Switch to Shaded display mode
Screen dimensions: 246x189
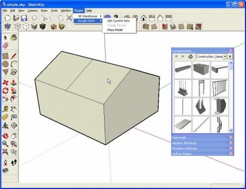point(34,27)
